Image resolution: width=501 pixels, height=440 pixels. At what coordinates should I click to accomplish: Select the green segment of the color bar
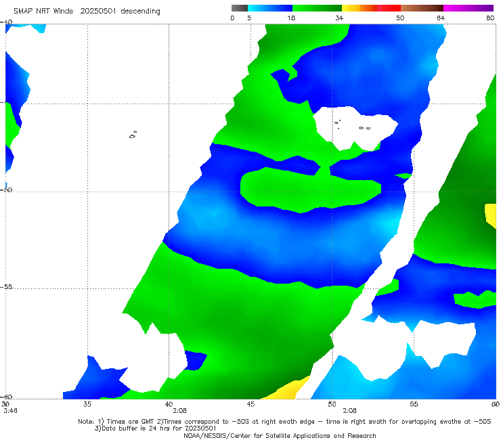(x=317, y=8)
